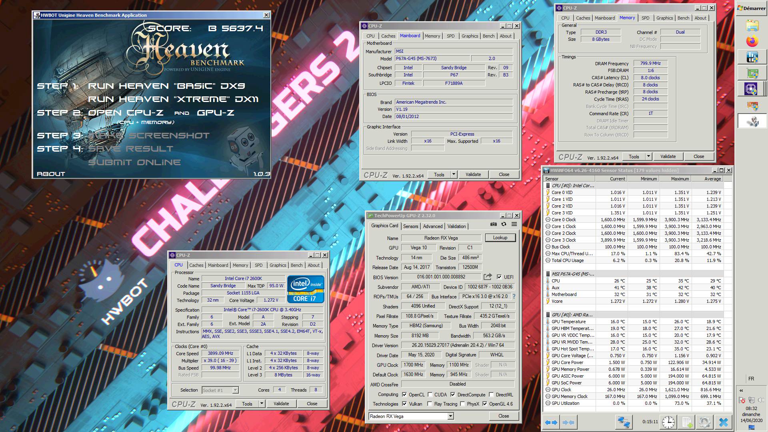
Task: Open Caches tab in CPU-Z CPU window
Action: 196,265
